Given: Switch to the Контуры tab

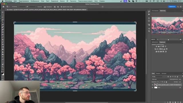Looking at the screenshot, I should 164,74.
